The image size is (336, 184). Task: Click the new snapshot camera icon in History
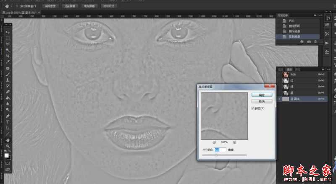pos(309,42)
